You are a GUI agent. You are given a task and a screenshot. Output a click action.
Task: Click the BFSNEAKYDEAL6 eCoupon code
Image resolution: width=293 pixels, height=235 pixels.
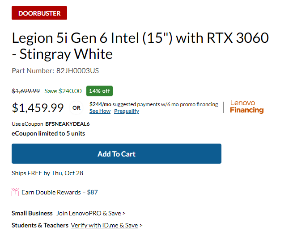pyautogui.click(x=68, y=124)
